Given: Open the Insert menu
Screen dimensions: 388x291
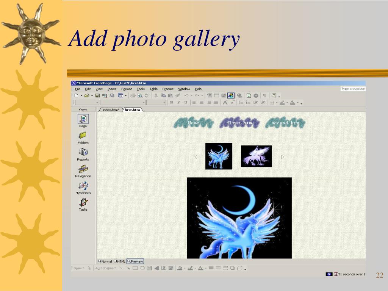Looking at the screenshot, I should point(112,89).
